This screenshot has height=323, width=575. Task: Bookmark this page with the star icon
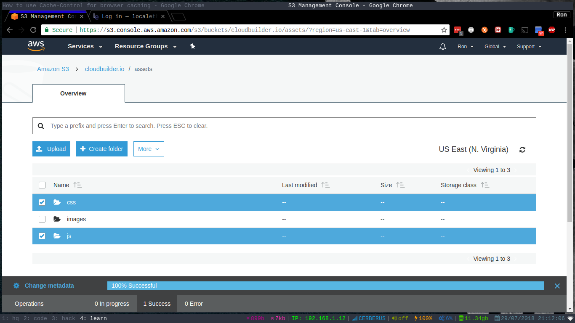coord(444,30)
